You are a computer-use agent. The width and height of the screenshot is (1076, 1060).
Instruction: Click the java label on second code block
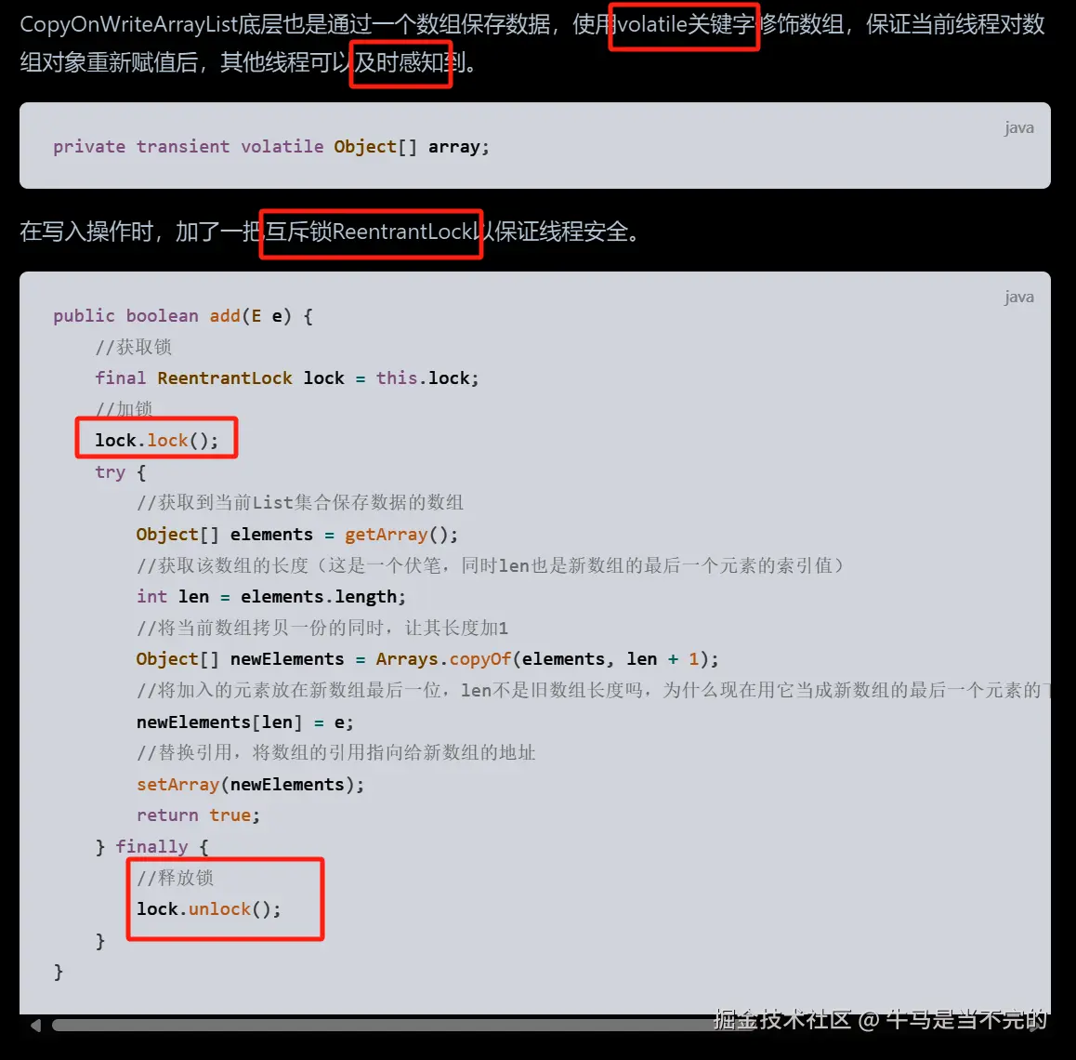pyautogui.click(x=1019, y=297)
